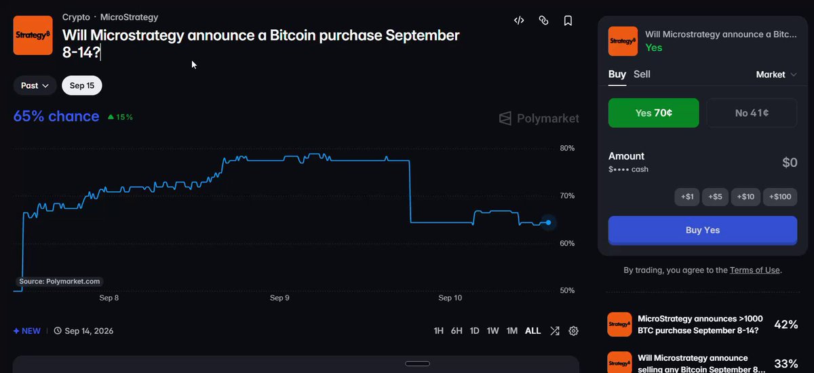The width and height of the screenshot is (814, 373).
Task: Select the No 41¢ outcome
Action: coord(752,113)
